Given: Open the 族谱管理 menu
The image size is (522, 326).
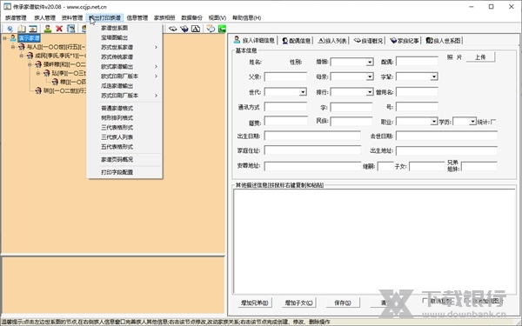Looking at the screenshot, I should coord(16,17).
